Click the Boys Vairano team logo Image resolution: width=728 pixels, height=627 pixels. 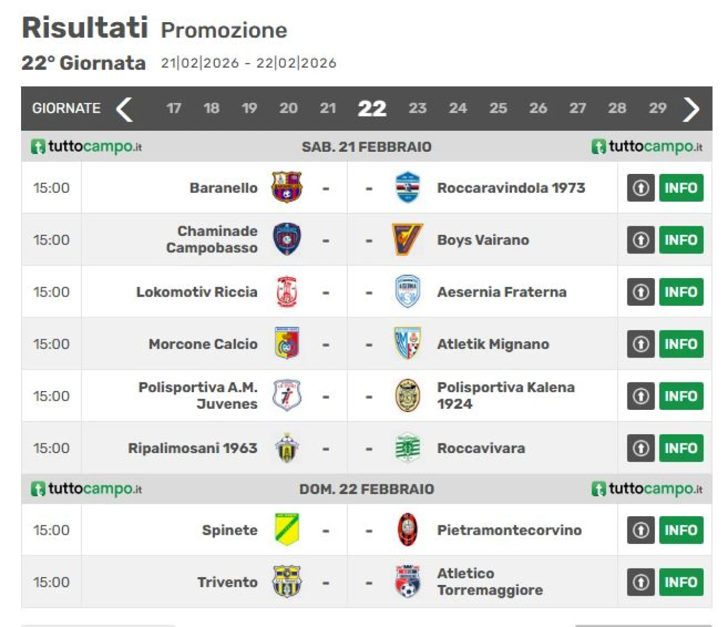point(407,240)
